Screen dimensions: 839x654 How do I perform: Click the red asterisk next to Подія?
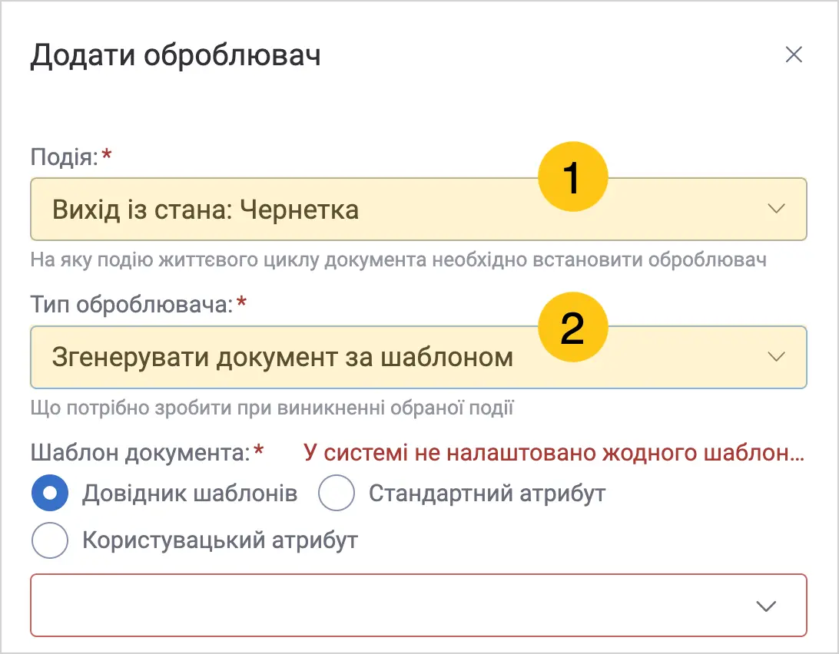(x=107, y=154)
